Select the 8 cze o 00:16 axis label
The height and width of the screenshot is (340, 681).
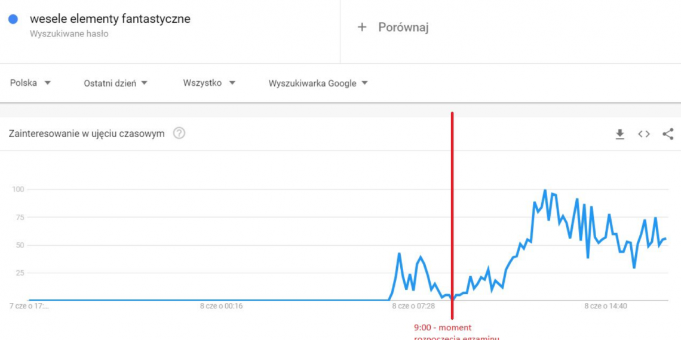221,307
